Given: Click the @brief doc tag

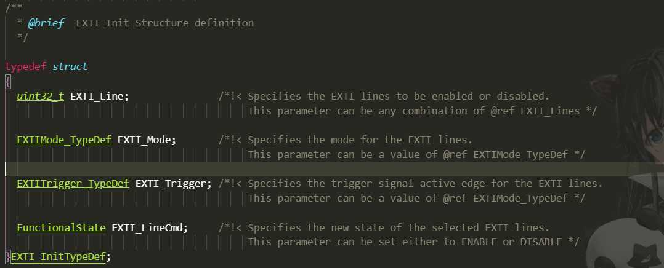Looking at the screenshot, I should tap(46, 23).
